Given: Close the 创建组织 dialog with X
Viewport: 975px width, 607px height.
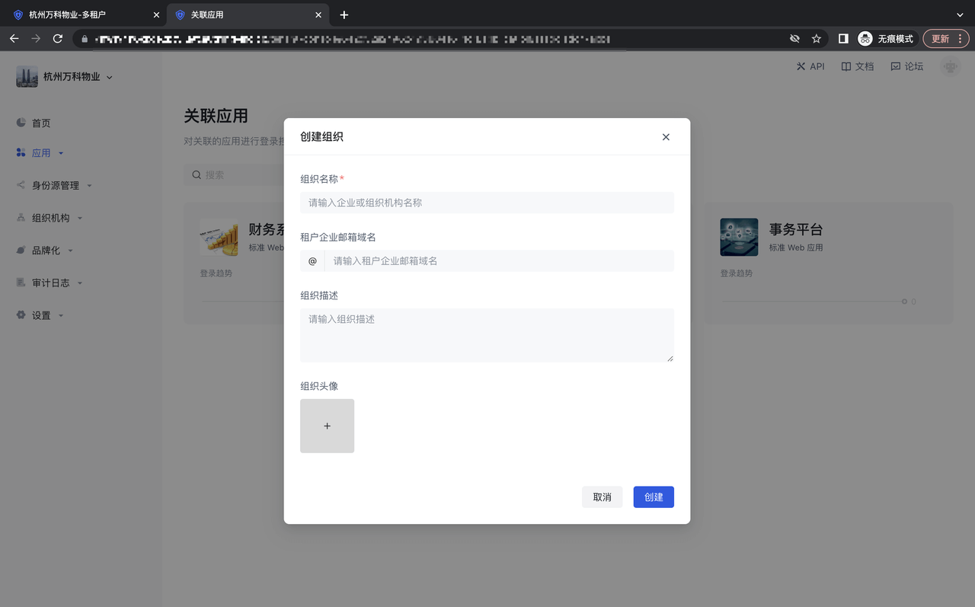Looking at the screenshot, I should pos(666,137).
